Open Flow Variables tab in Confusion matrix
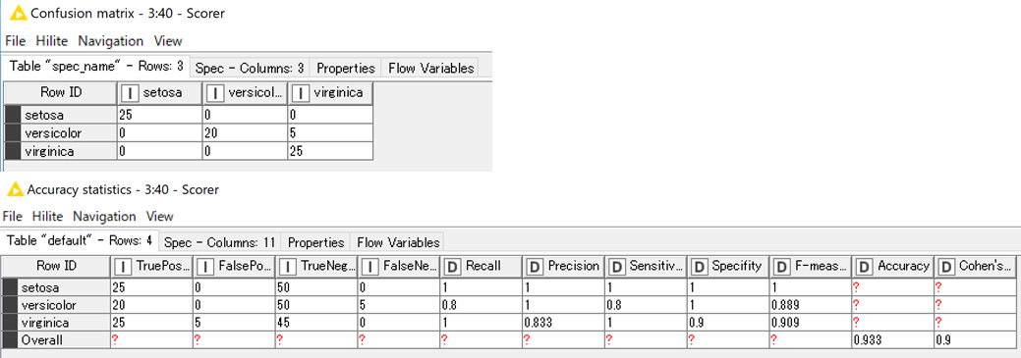The image size is (1021, 358). point(429,69)
